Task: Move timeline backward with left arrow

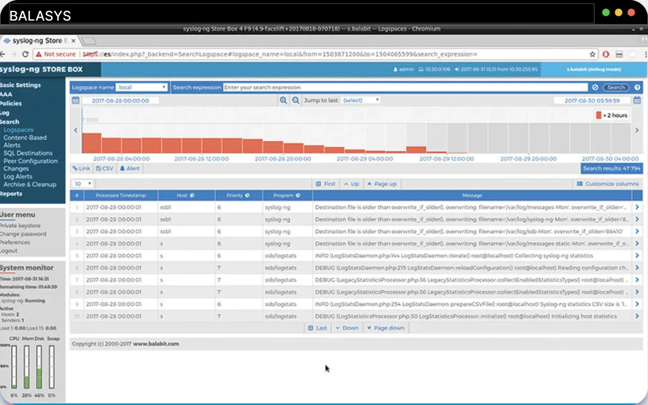Action: (x=76, y=130)
